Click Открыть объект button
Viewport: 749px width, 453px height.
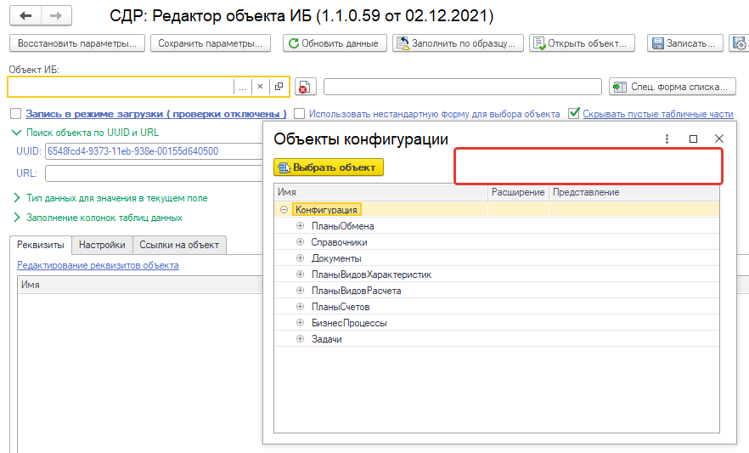click(582, 43)
